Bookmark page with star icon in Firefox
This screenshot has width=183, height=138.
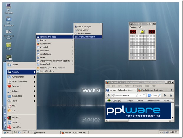click(x=137, y=95)
